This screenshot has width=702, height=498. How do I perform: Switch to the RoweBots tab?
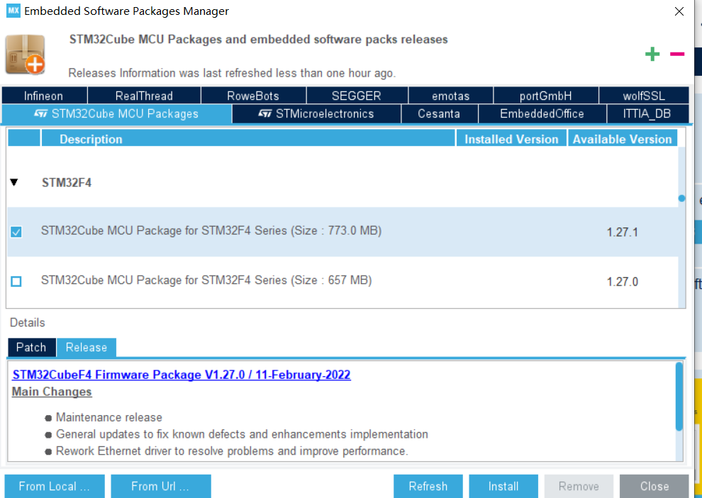(x=253, y=96)
